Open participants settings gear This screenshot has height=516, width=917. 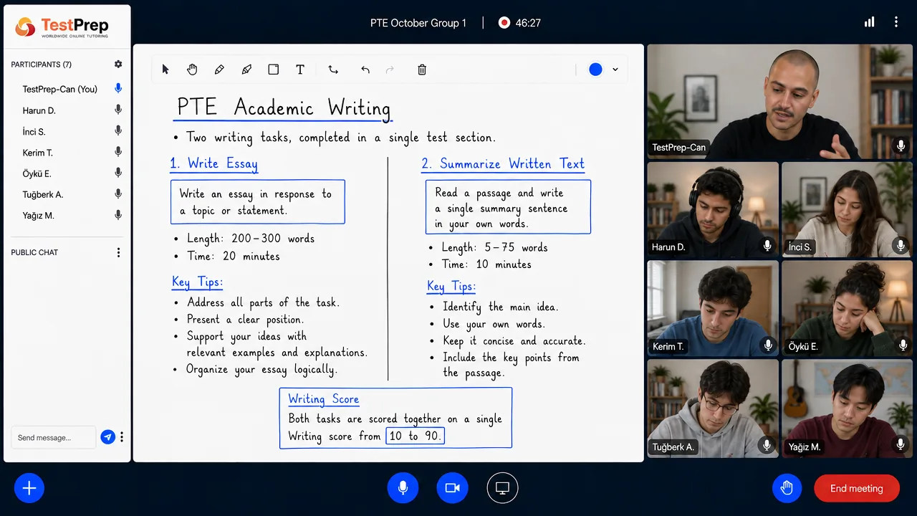click(118, 64)
